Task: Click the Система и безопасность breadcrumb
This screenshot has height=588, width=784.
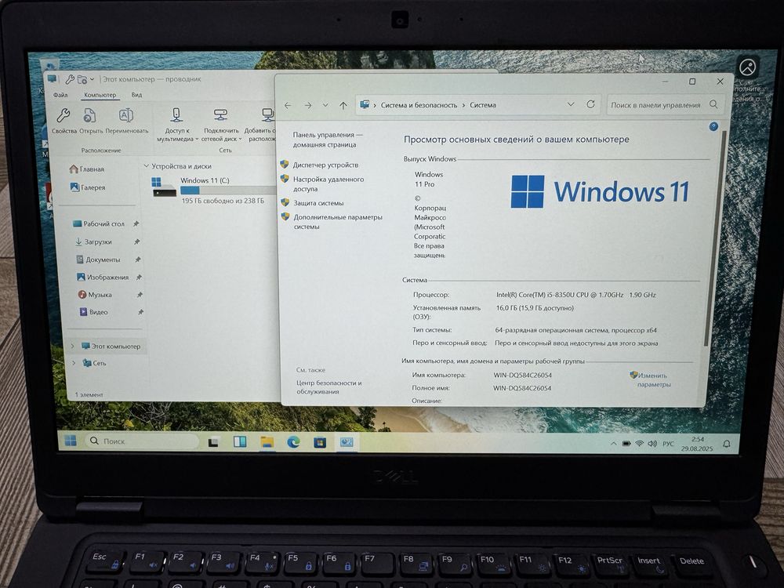Action: (x=419, y=105)
